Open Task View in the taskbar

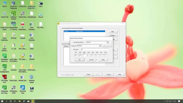[15, 101]
